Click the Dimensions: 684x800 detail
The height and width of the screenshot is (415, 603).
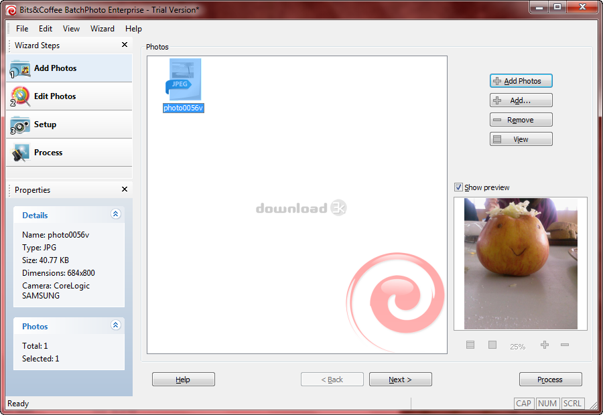58,273
